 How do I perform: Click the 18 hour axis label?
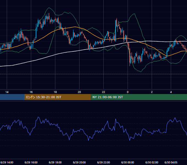pyautogui.click(x=55, y=92)
